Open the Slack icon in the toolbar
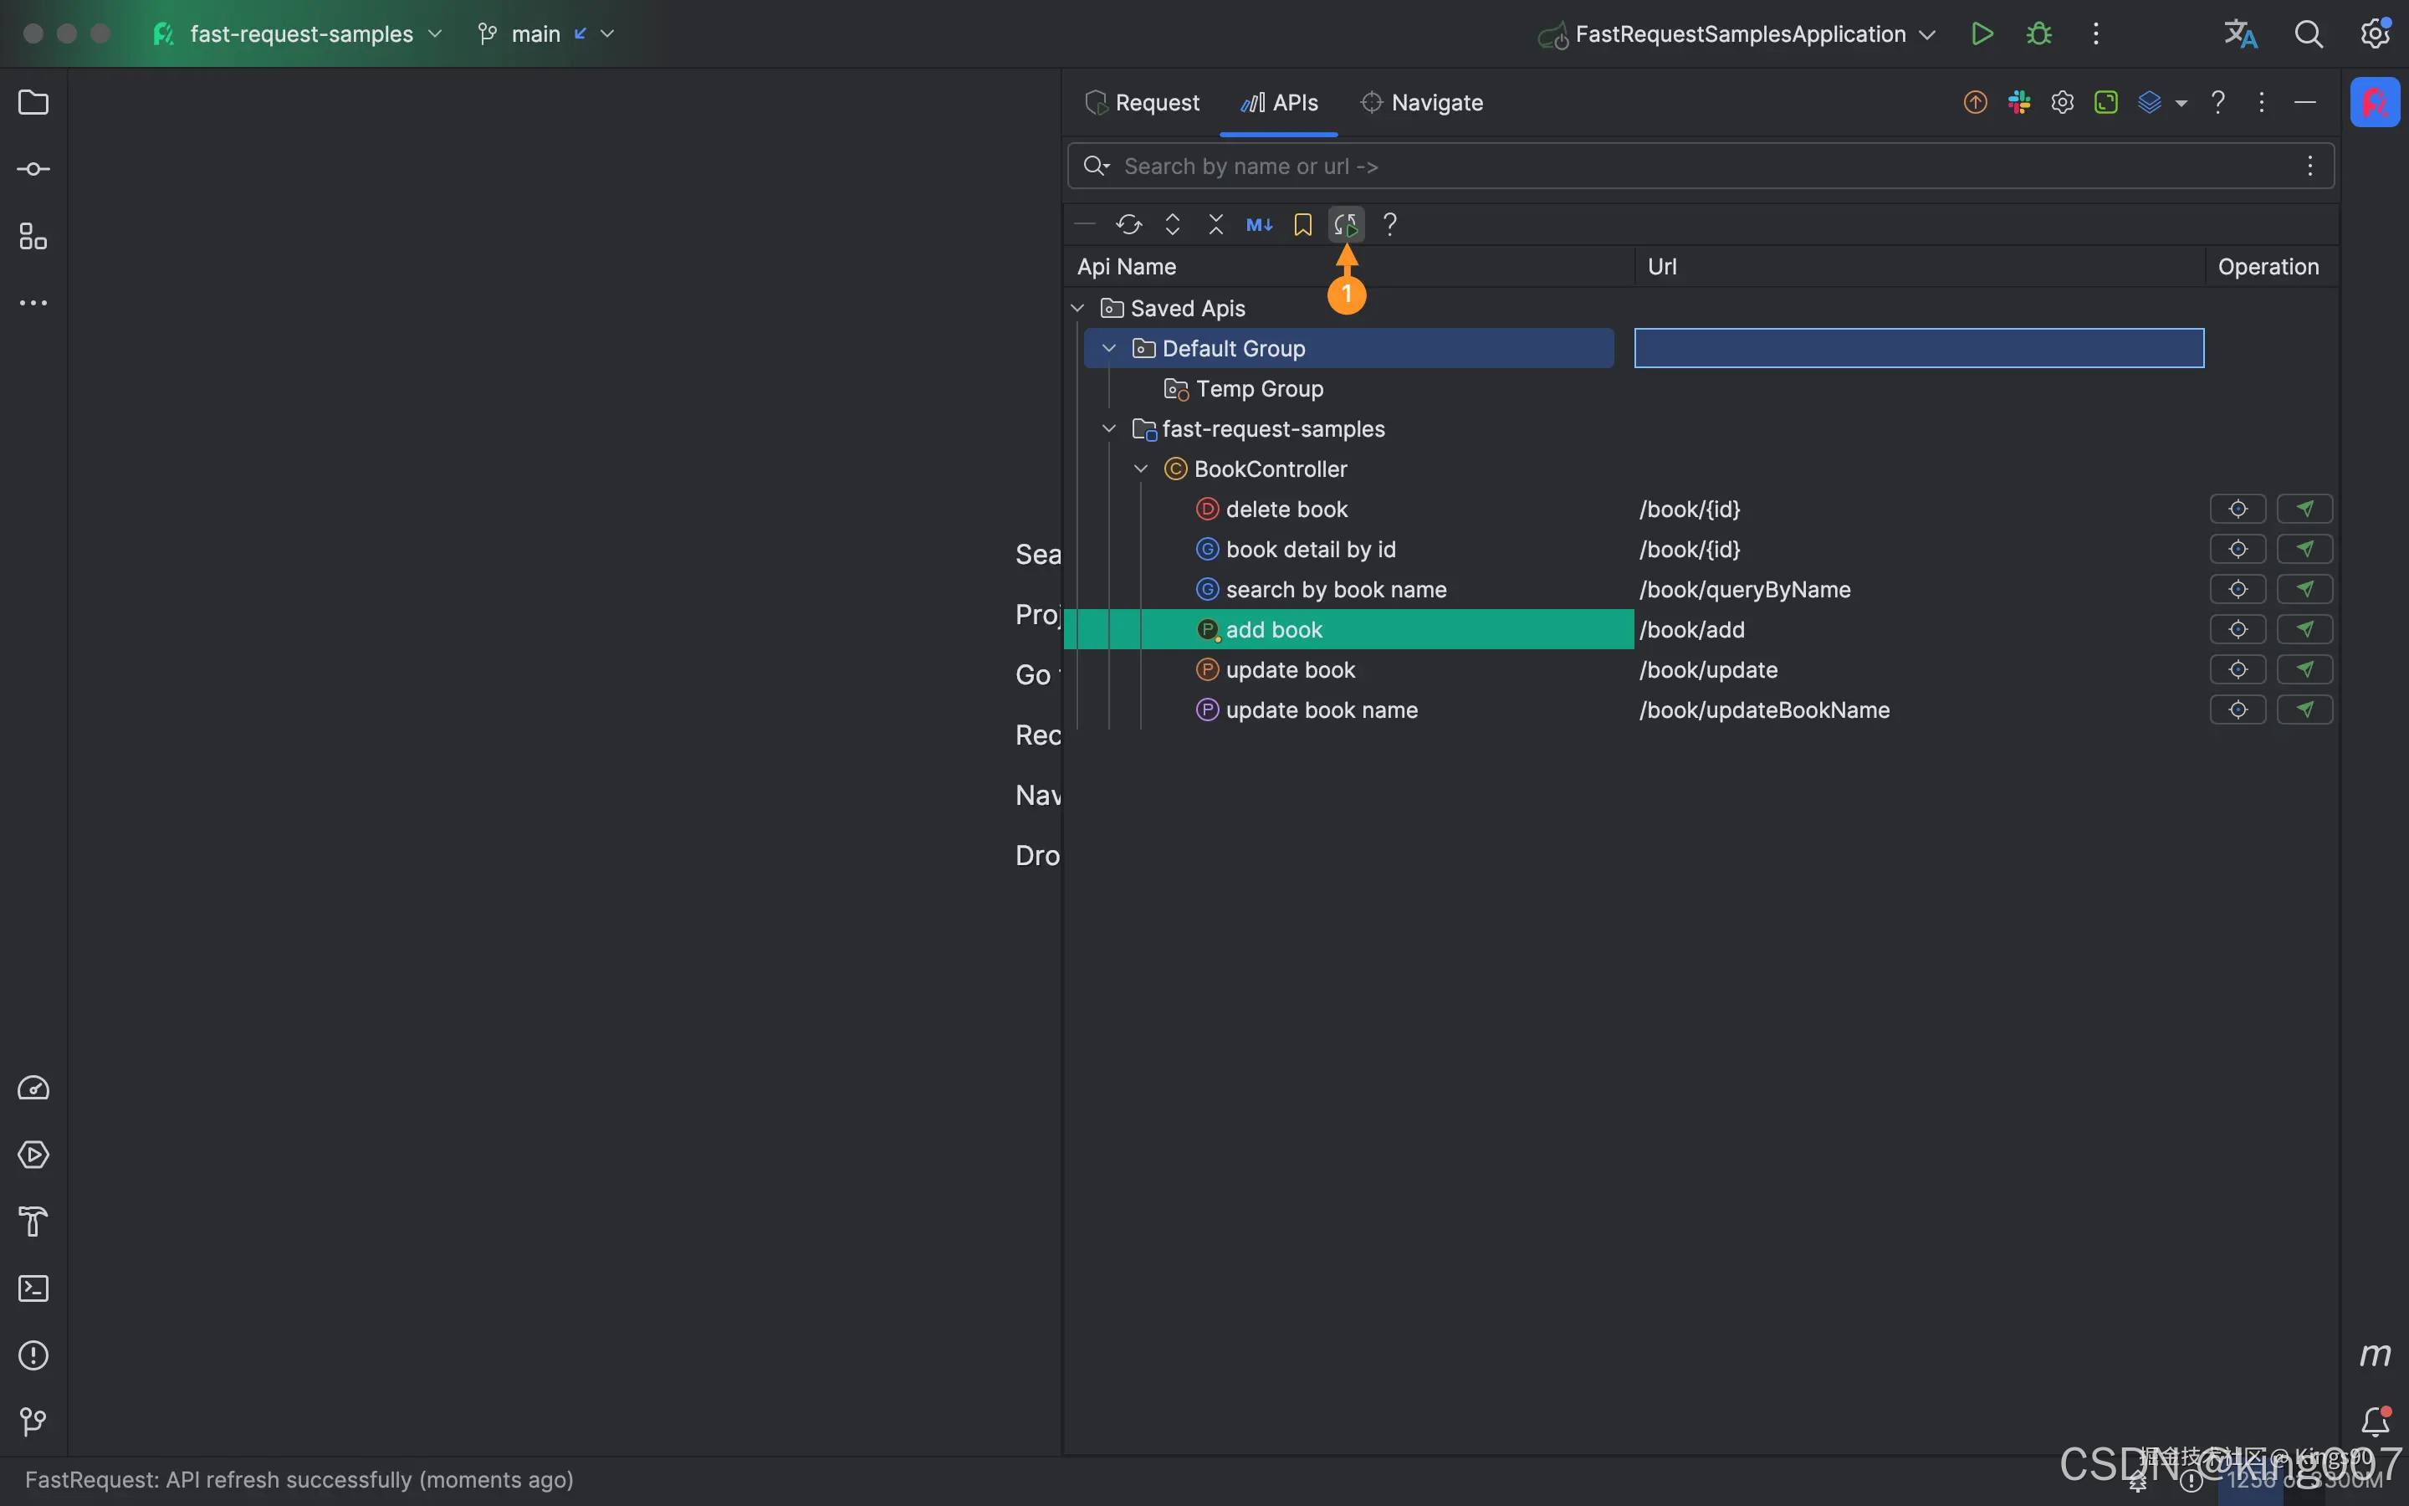2409x1506 pixels. click(x=2018, y=103)
